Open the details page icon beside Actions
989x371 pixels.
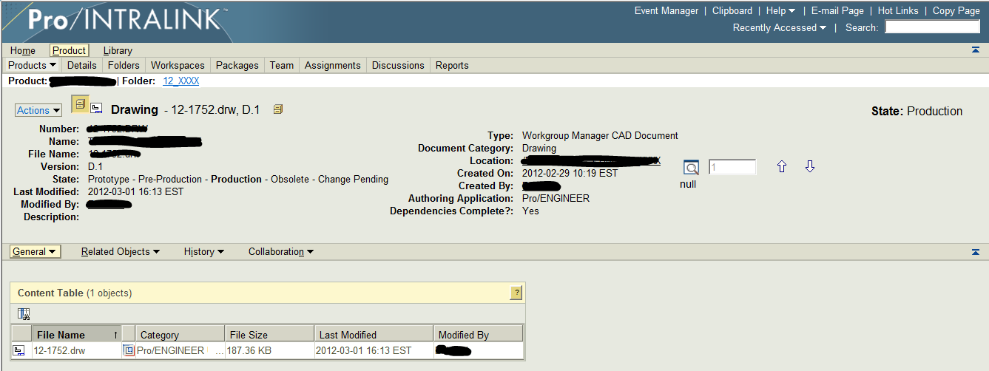(x=80, y=104)
